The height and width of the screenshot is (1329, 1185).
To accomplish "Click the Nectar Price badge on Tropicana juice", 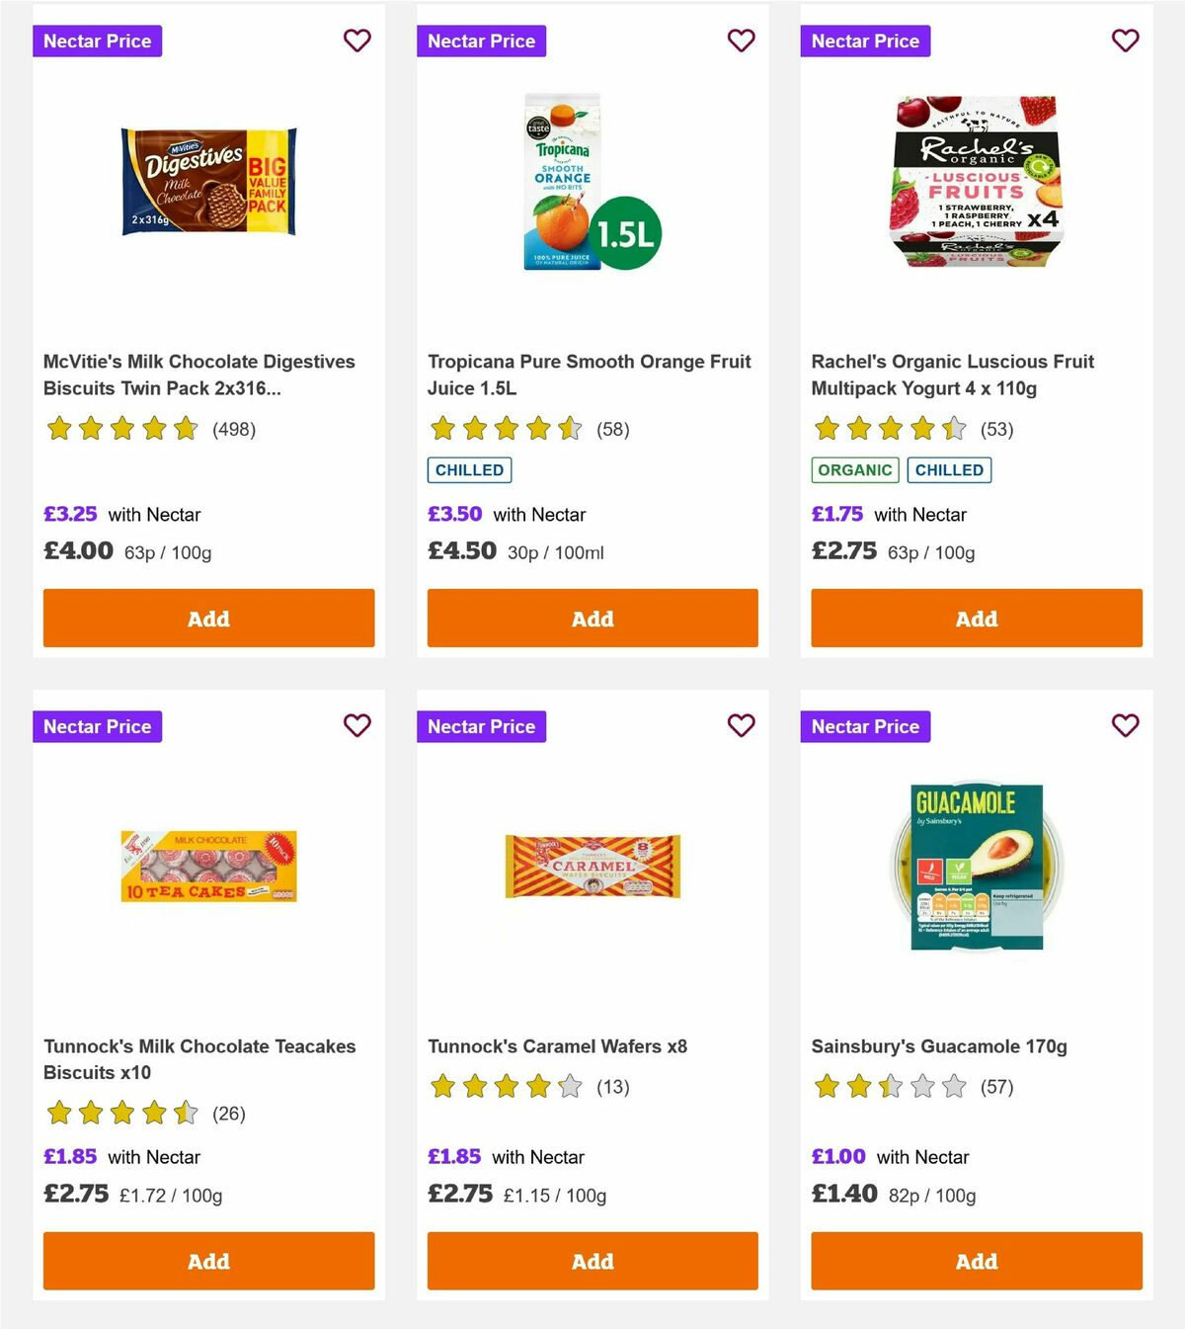I will coord(481,41).
